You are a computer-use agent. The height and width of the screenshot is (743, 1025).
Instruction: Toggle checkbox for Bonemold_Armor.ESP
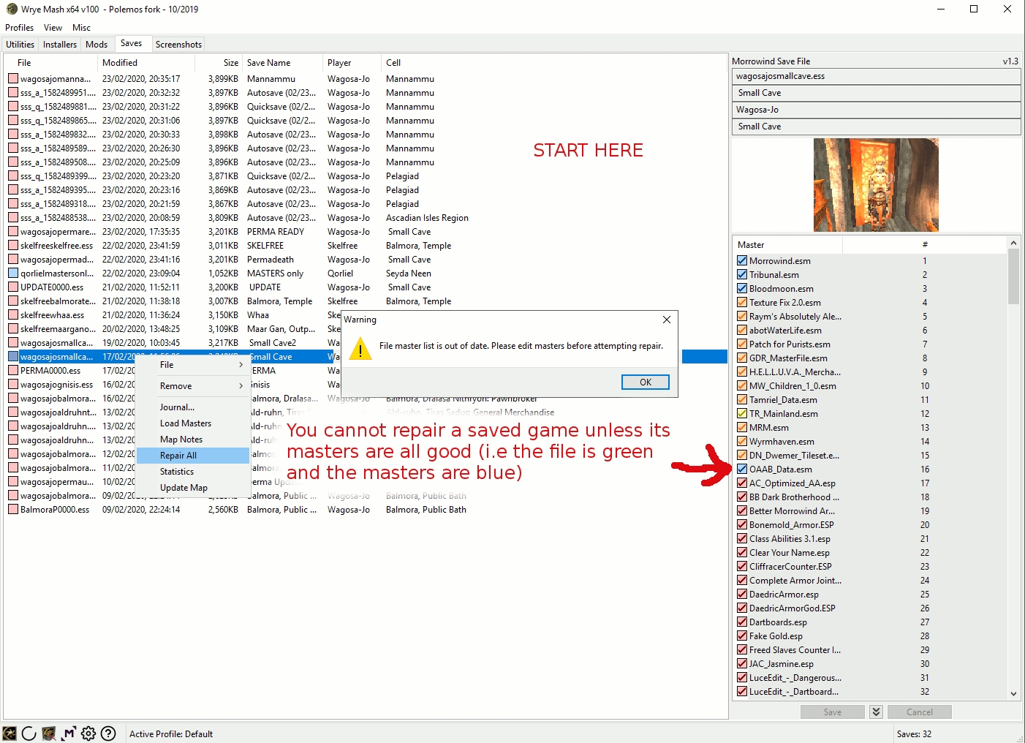pos(742,525)
